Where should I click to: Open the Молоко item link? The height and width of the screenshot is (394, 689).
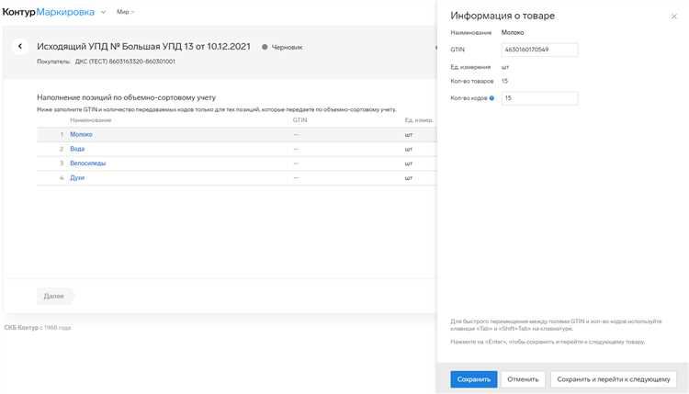(81, 134)
